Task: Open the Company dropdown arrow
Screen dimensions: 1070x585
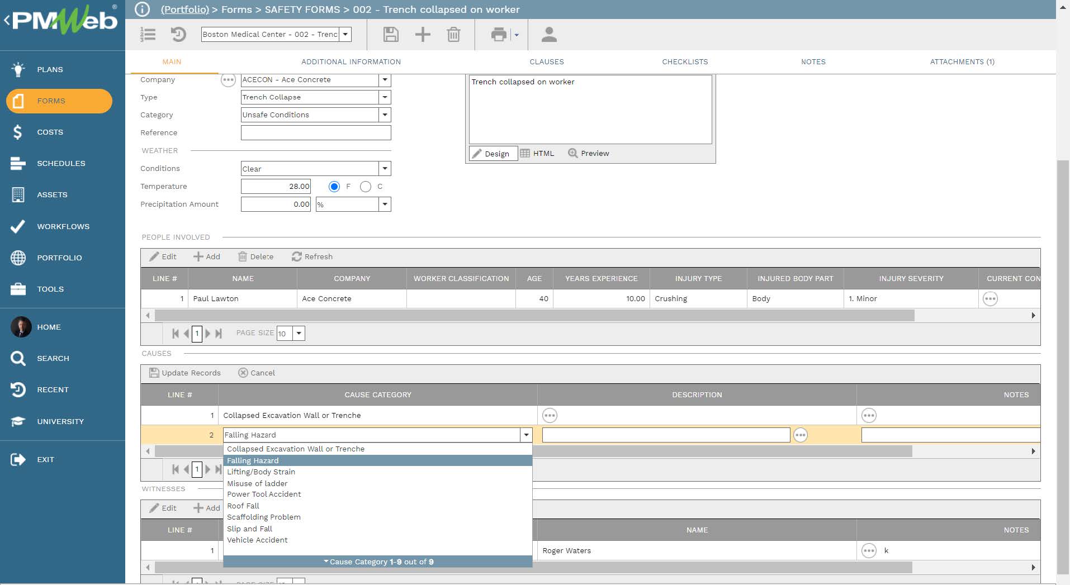Action: tap(385, 80)
